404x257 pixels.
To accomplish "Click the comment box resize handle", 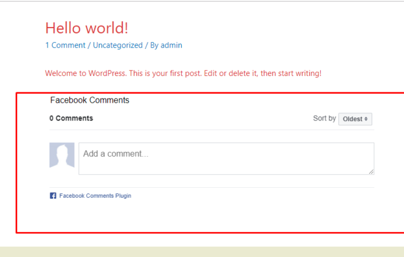I will pos(371,172).
